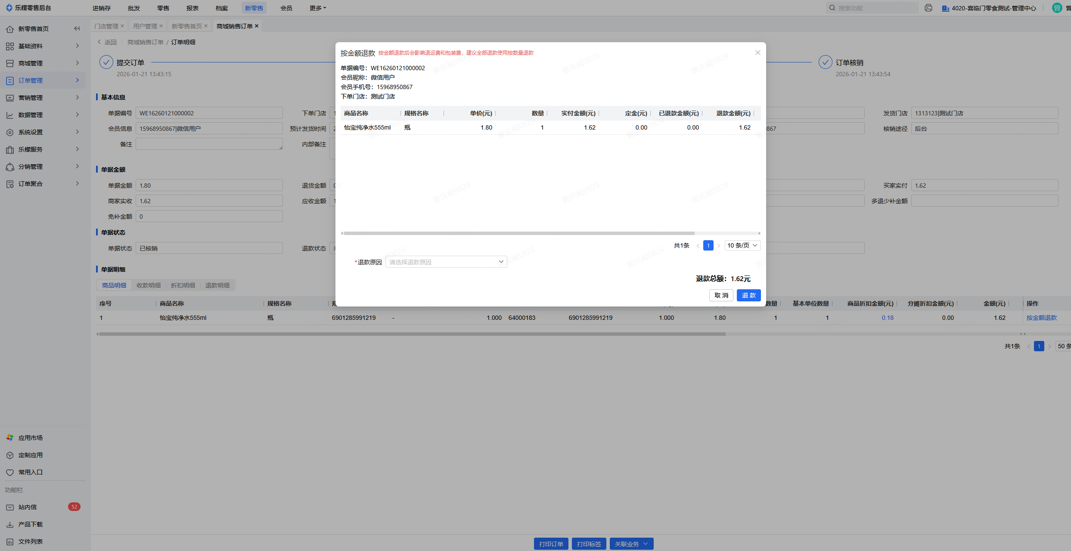
Task: Click the 系统设置 gear icon
Action: tap(10, 133)
